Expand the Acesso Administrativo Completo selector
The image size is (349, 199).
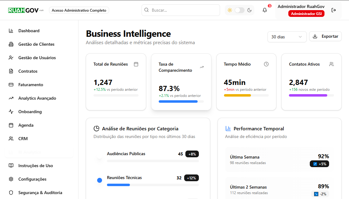pos(79,10)
